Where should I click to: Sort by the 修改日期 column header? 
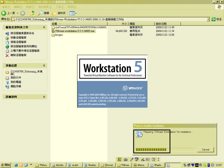167,24
